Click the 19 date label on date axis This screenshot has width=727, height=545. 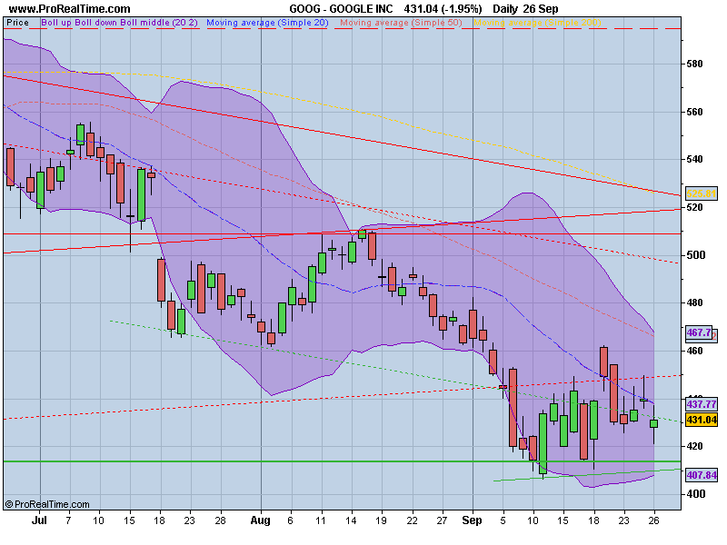click(x=381, y=520)
